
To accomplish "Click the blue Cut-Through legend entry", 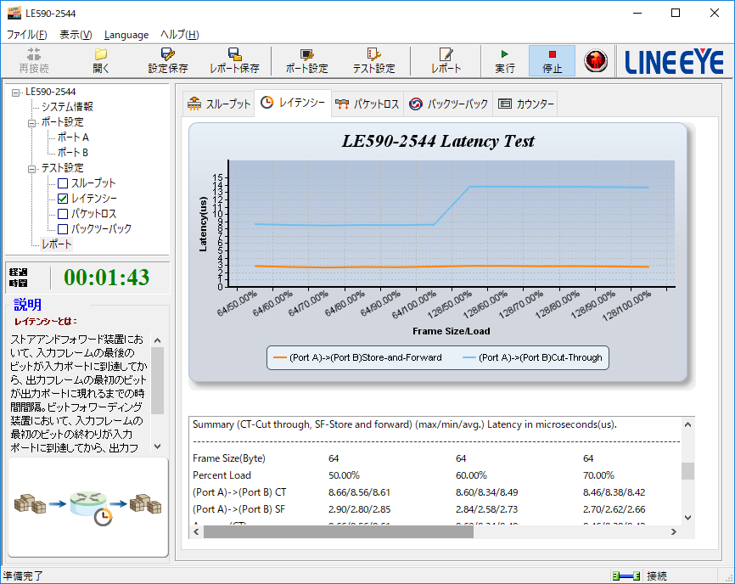I will click(x=532, y=357).
